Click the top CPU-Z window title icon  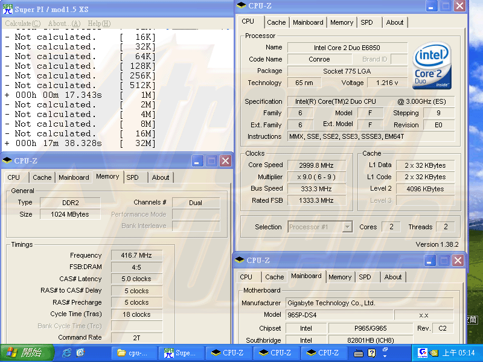coord(241,5)
